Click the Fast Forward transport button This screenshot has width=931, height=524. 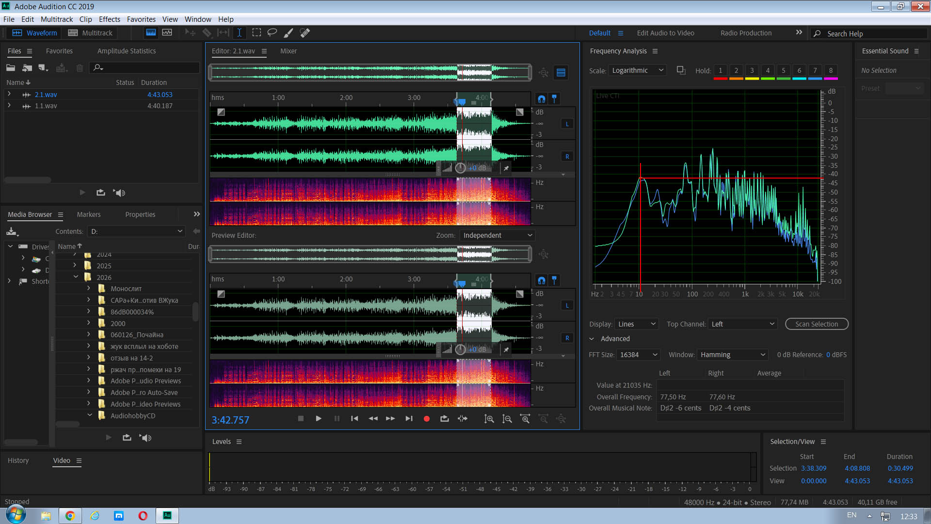[390, 418]
